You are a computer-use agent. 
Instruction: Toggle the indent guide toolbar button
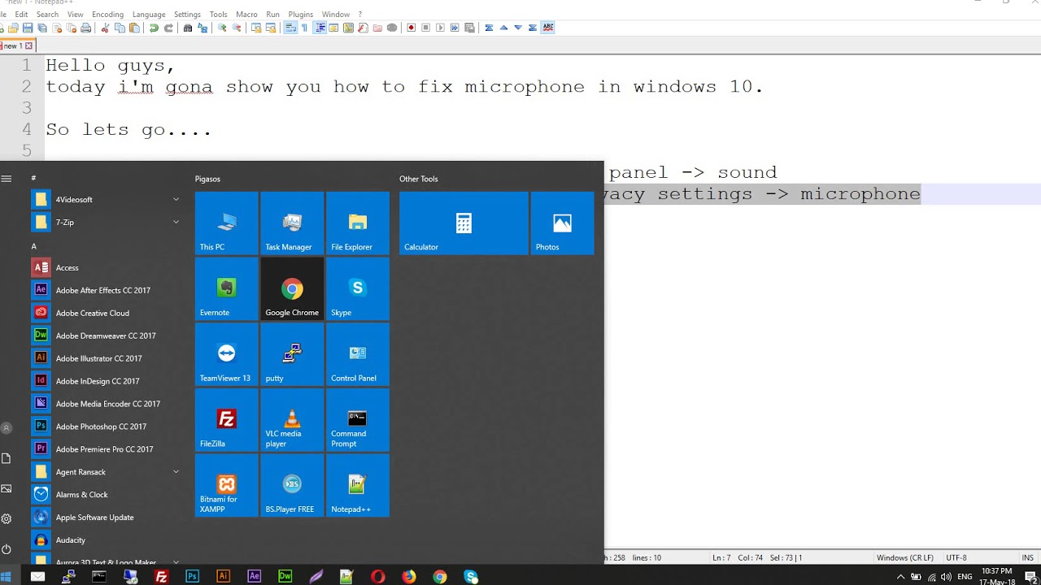click(320, 28)
